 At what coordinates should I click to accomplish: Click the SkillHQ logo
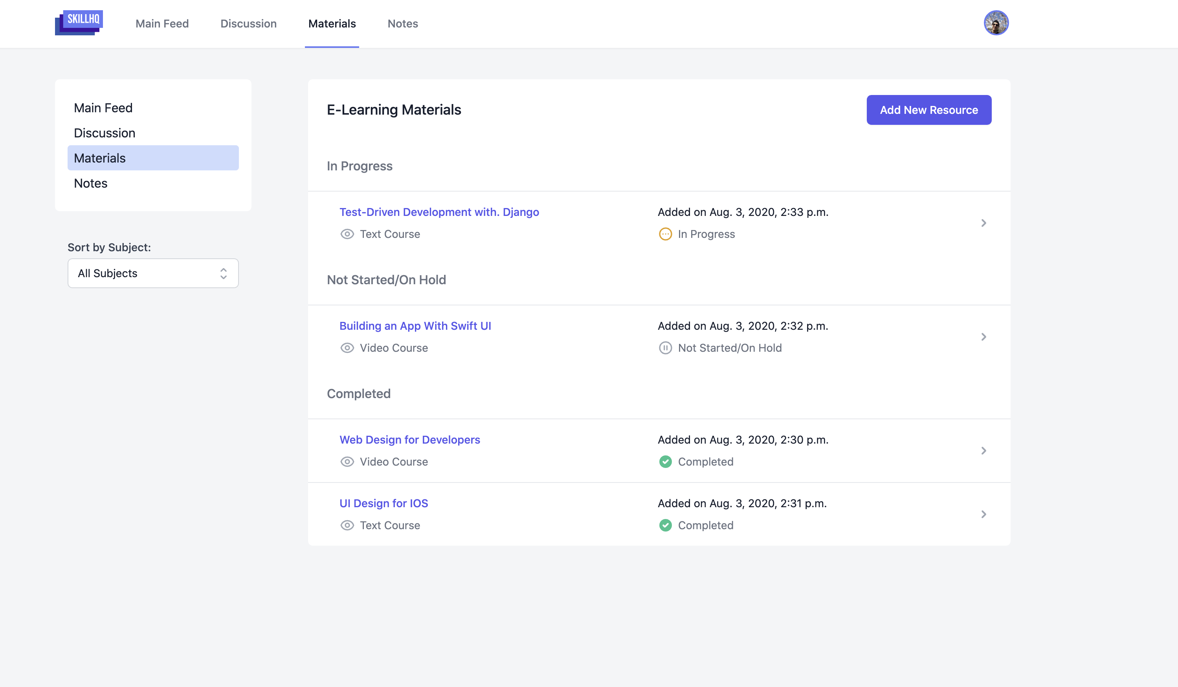point(79,22)
